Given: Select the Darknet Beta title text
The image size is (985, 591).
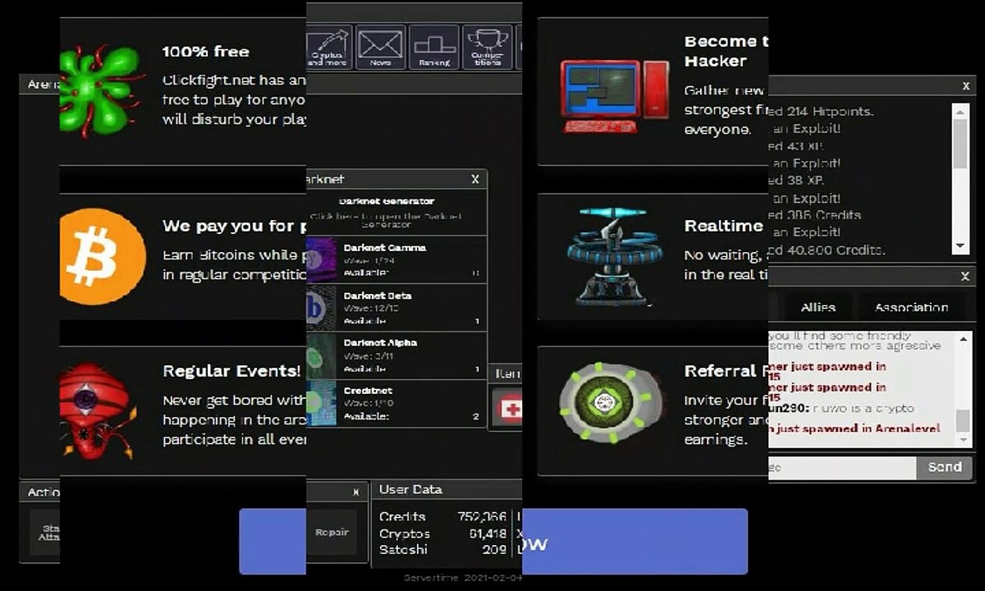Looking at the screenshot, I should (x=378, y=295).
